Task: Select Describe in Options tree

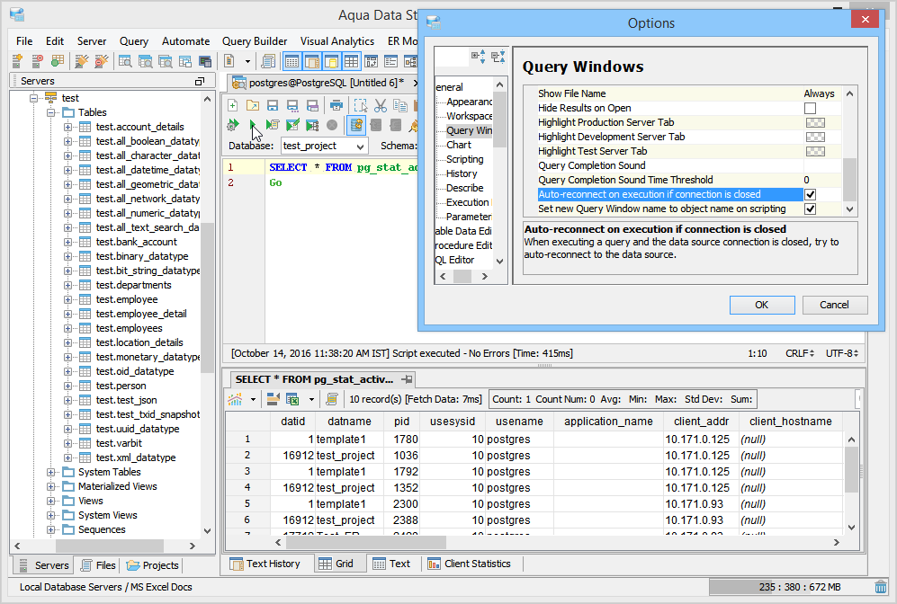Action: (464, 188)
